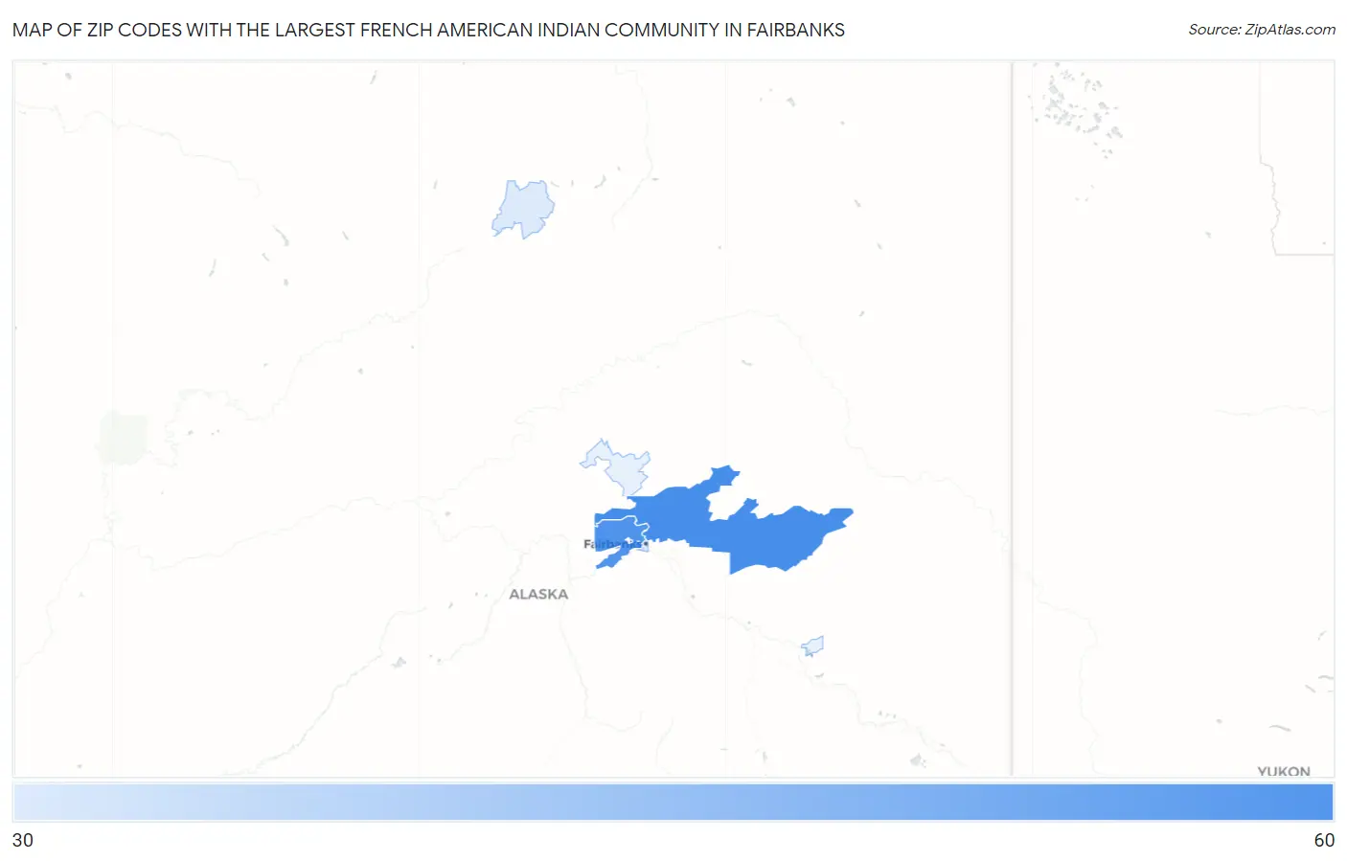Click the legend maximum value 60
Image resolution: width=1347 pixels, height=861 pixels.
click(1324, 840)
